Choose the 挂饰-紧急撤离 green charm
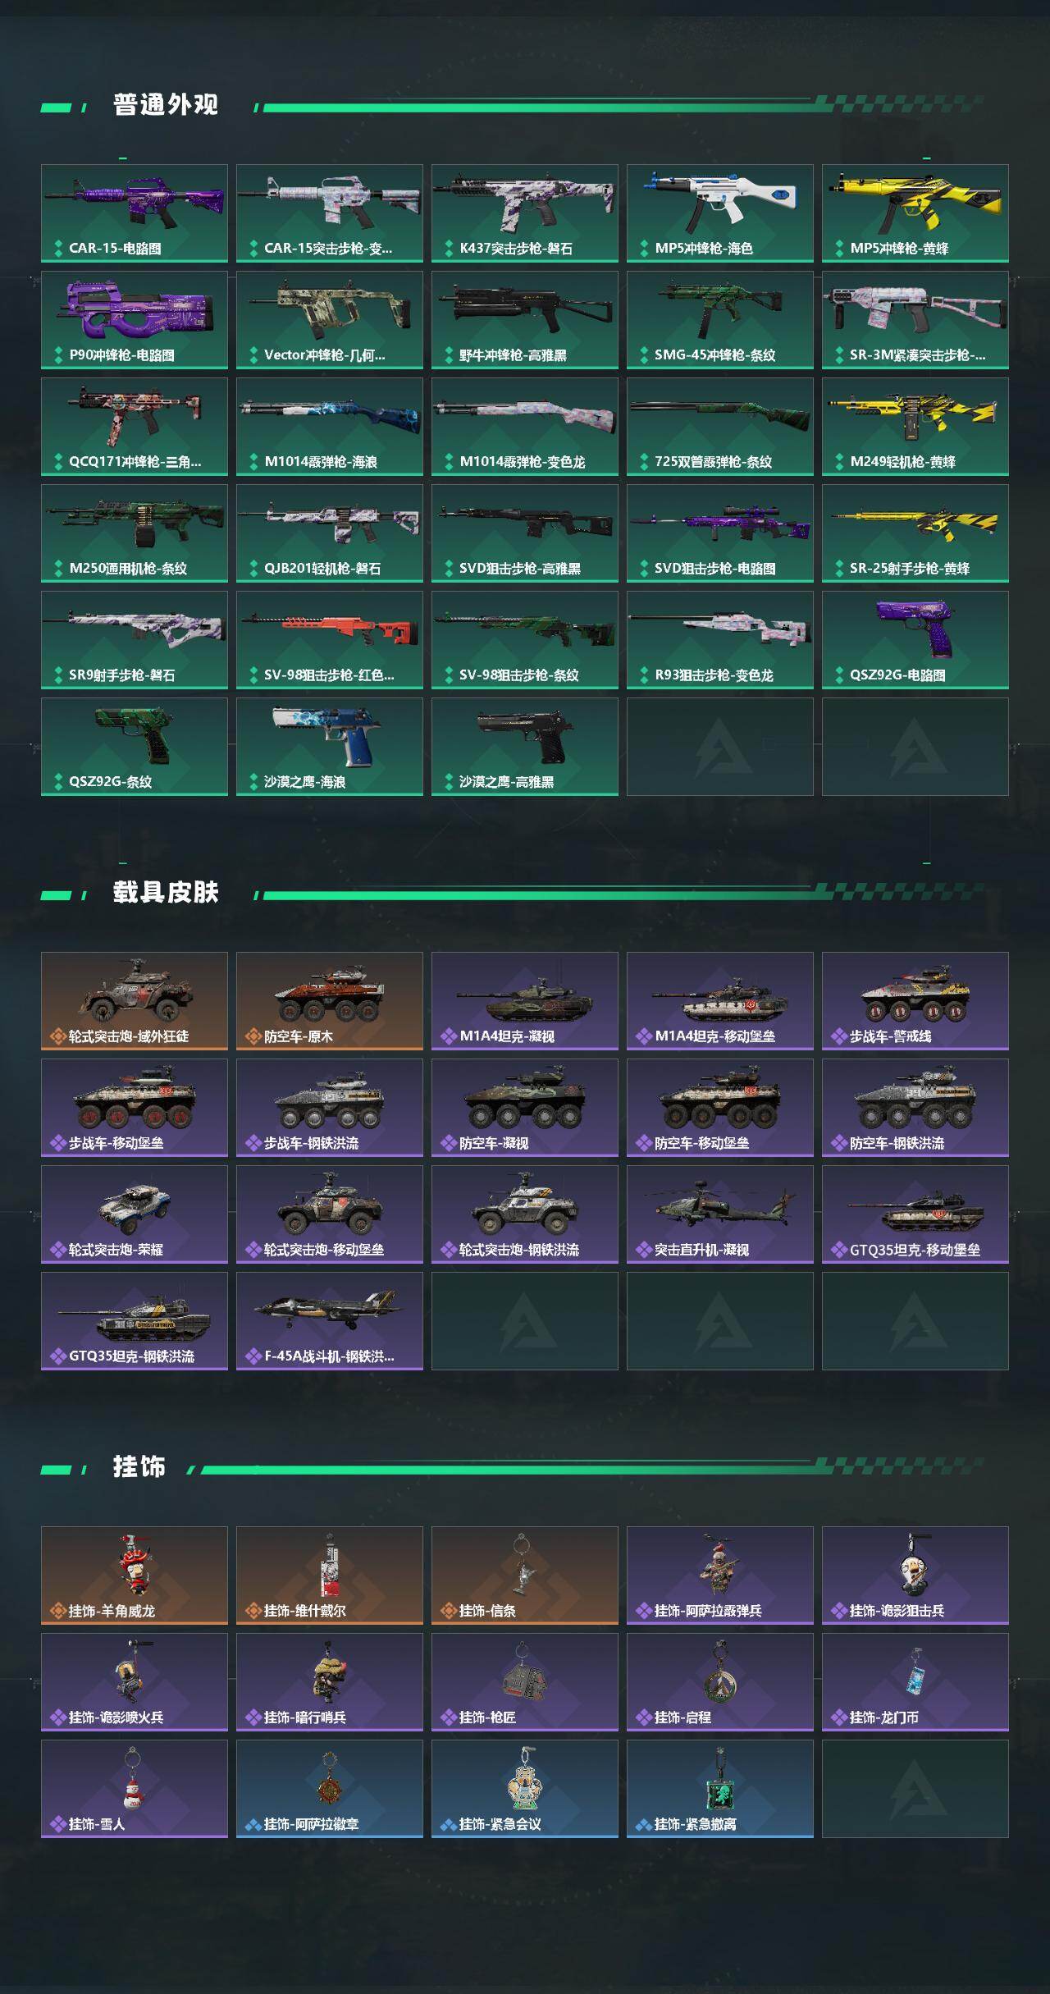This screenshot has height=1994, width=1050. pos(720,1789)
